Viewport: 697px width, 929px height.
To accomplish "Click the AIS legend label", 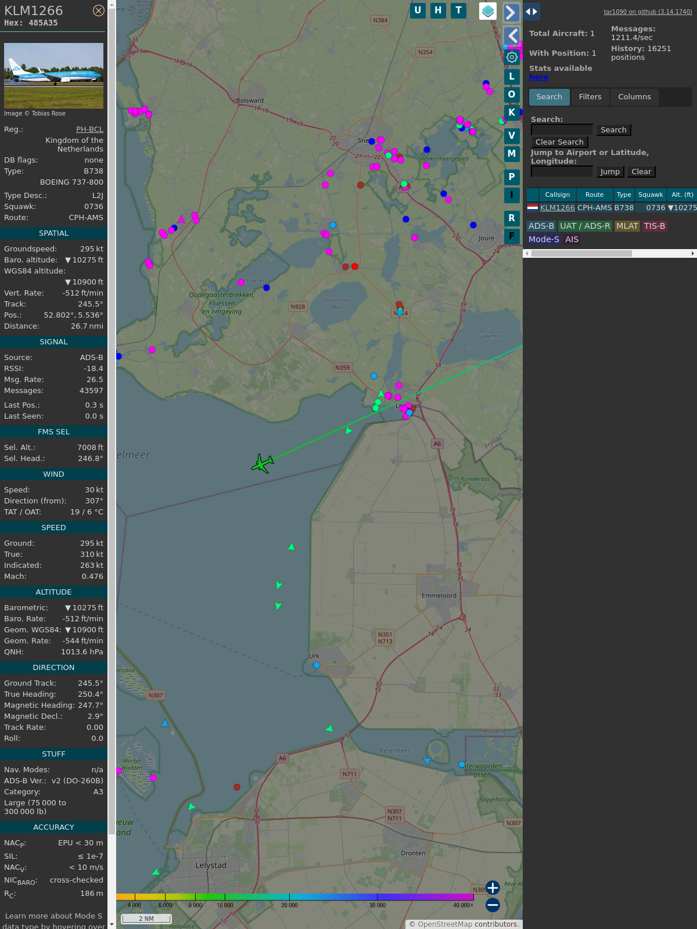I will click(x=572, y=240).
